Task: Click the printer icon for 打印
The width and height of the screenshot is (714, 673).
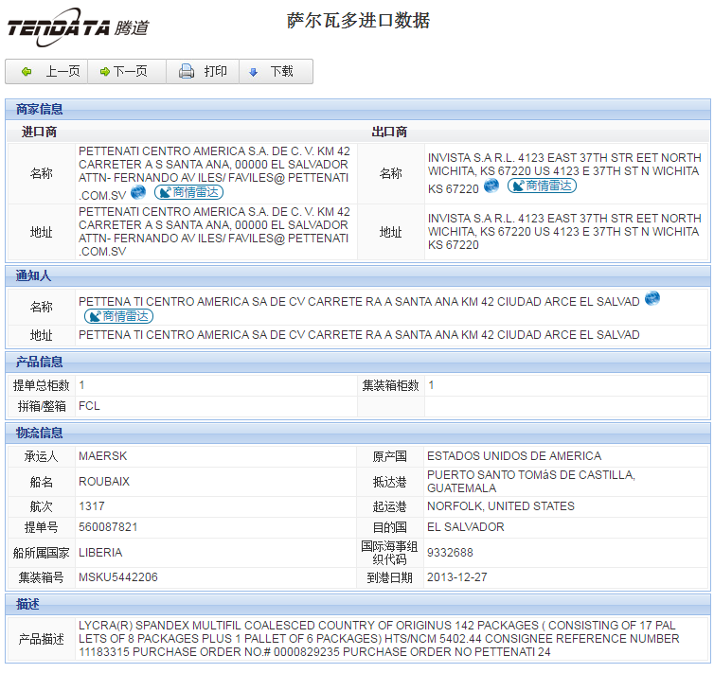Action: pyautogui.click(x=187, y=72)
